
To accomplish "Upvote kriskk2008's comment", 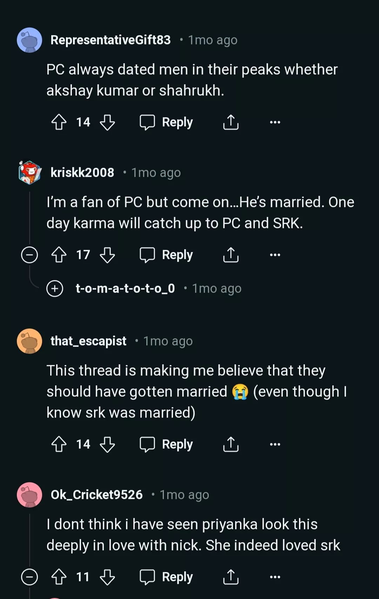I will coord(59,255).
